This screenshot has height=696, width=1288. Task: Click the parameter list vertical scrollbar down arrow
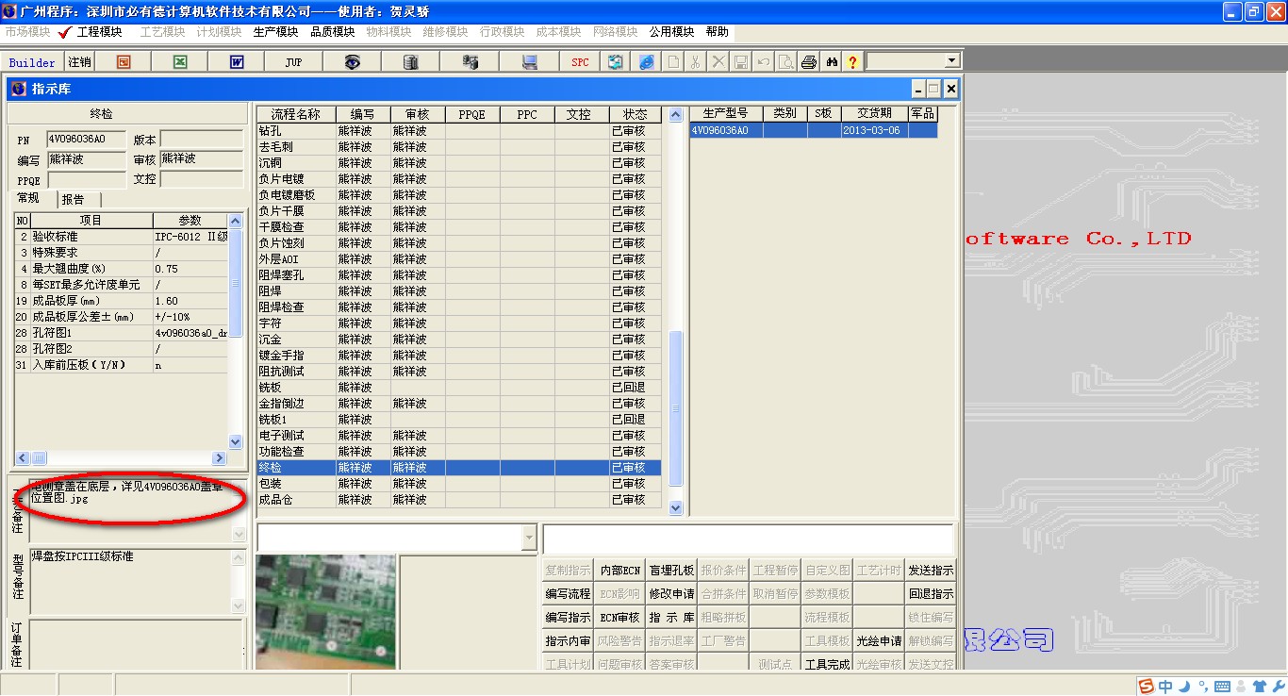[236, 441]
